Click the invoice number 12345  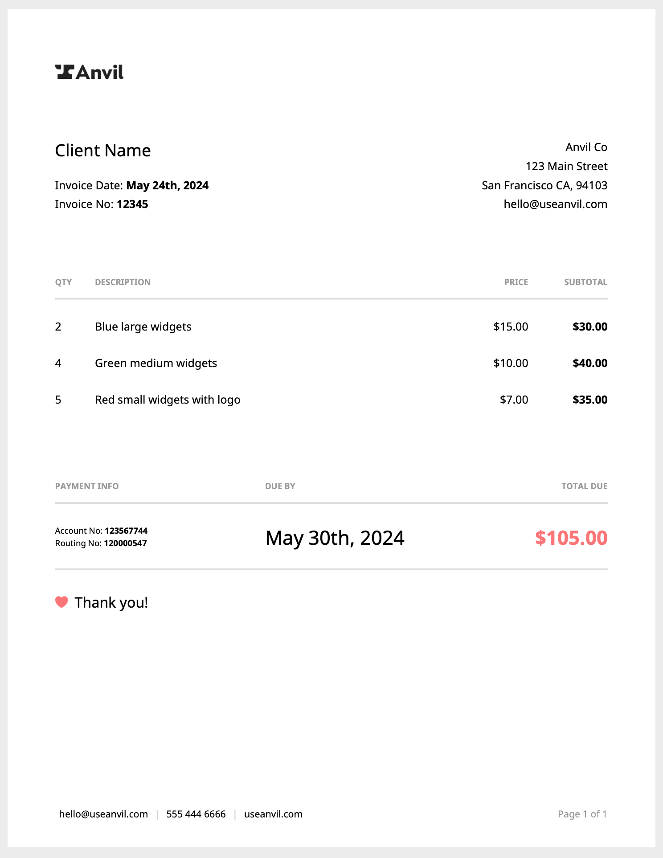click(132, 204)
